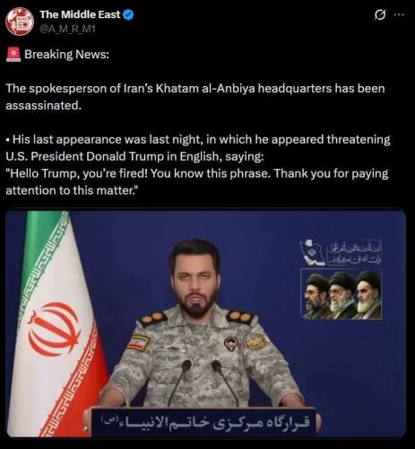Click the red siren emoji
Screen dimensions: 415x449
coord(13,54)
